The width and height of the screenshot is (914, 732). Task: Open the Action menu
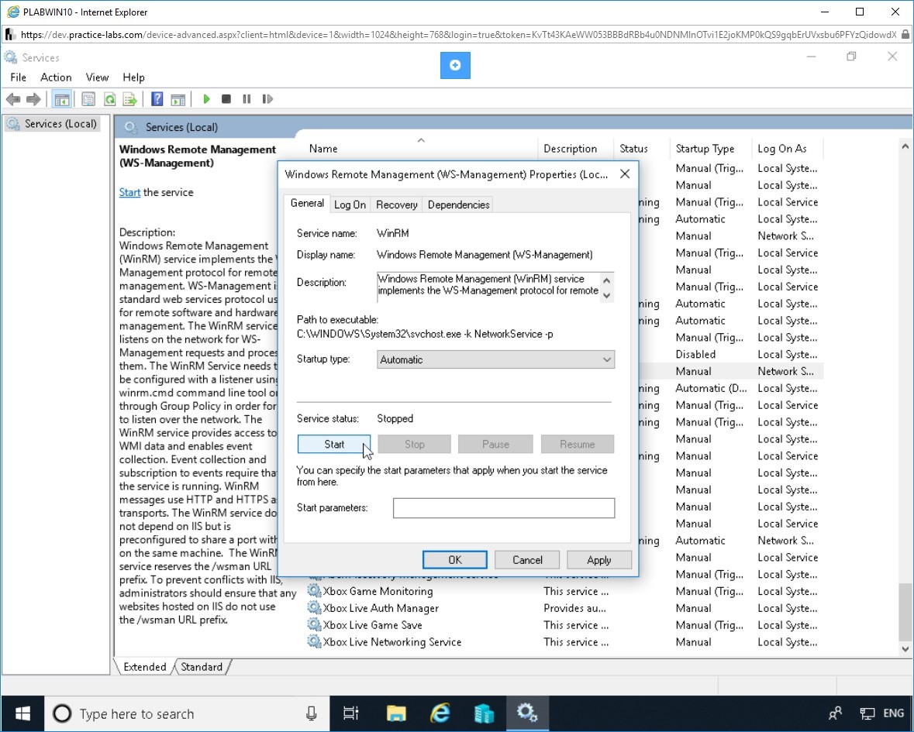pos(56,77)
